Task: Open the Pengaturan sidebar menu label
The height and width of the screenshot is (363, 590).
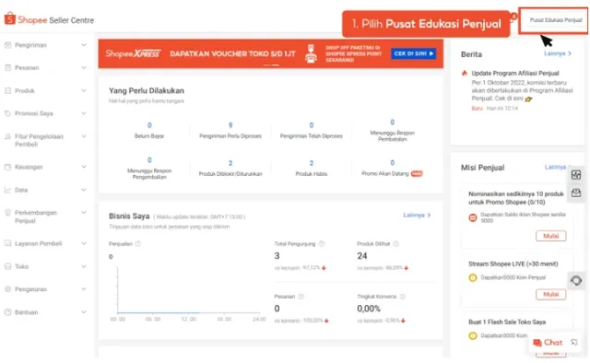Action: (x=30, y=289)
